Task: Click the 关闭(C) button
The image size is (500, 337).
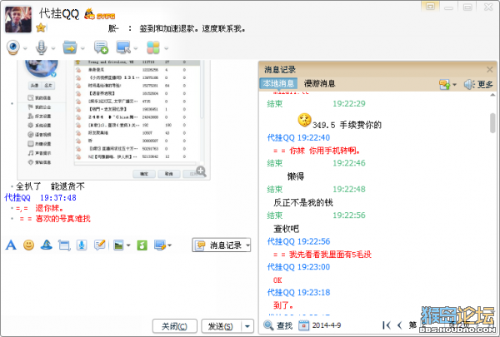Action: click(x=174, y=326)
